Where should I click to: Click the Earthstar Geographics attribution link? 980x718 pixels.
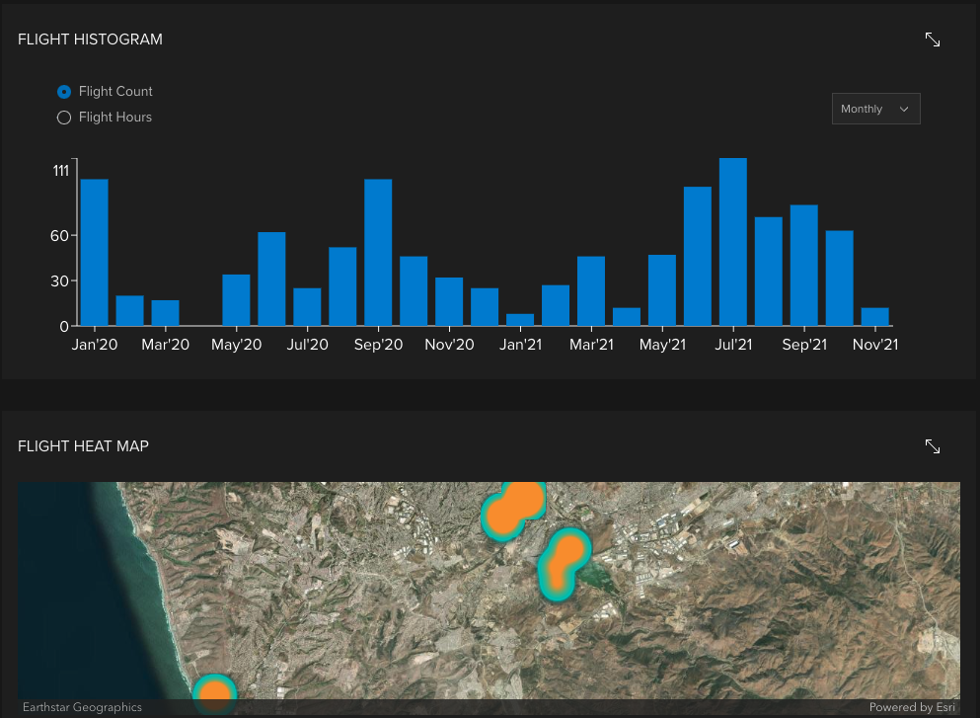tap(82, 707)
